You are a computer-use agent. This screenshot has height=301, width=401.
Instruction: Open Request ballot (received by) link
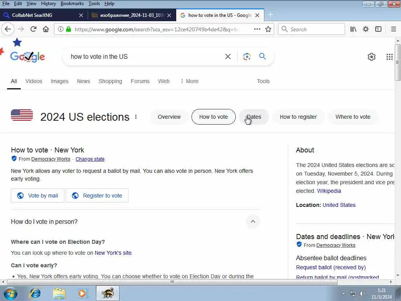pos(331,267)
